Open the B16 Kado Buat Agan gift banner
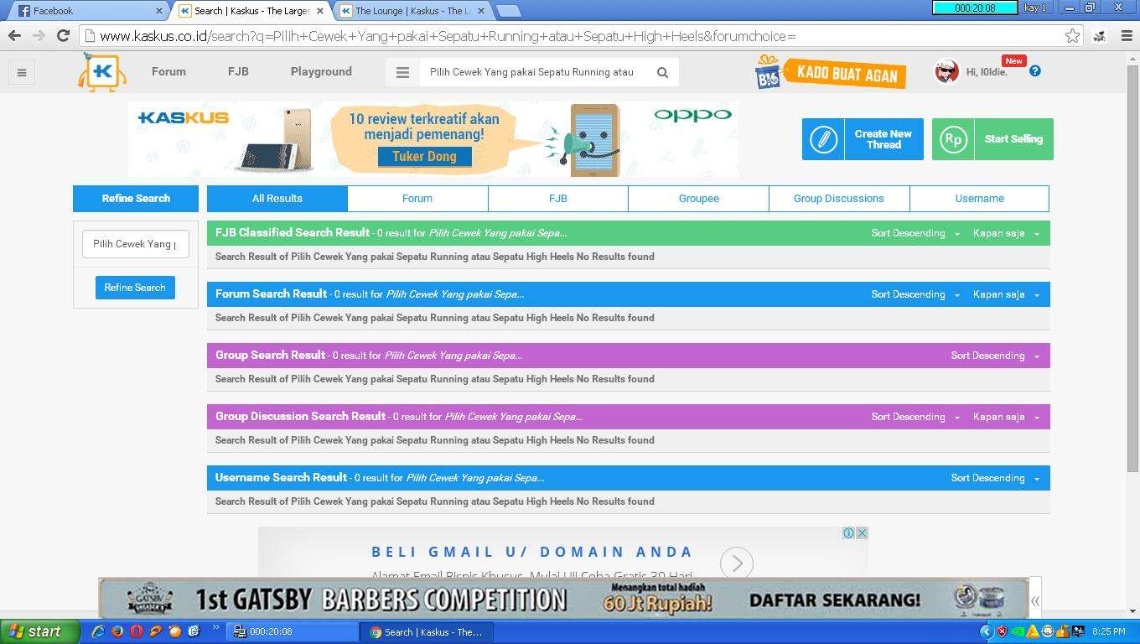 [x=830, y=72]
